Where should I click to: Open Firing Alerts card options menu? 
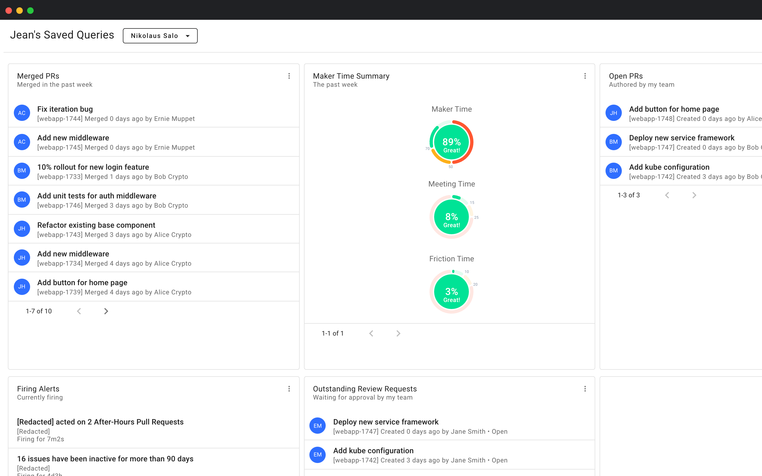(x=289, y=389)
